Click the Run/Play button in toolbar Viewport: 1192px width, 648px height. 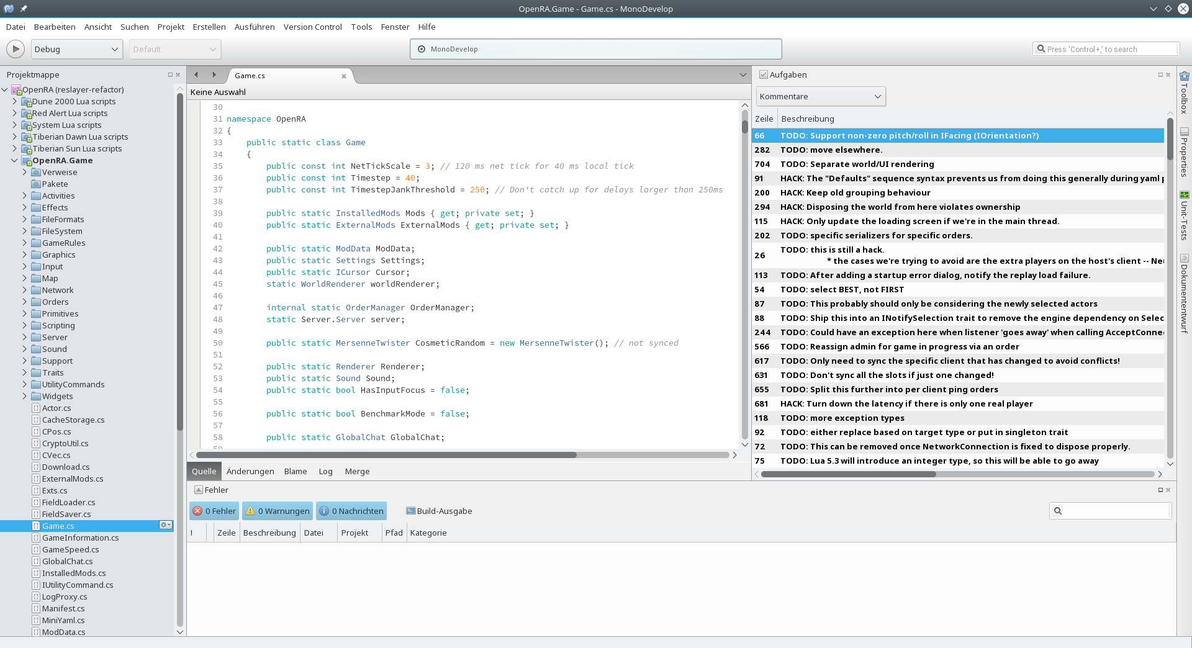(x=16, y=49)
